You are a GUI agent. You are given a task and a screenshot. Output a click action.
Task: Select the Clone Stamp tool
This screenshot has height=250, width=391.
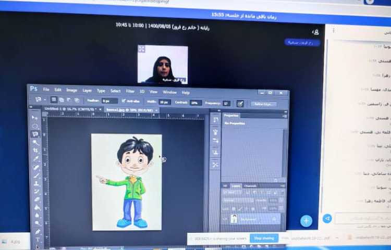click(37, 183)
